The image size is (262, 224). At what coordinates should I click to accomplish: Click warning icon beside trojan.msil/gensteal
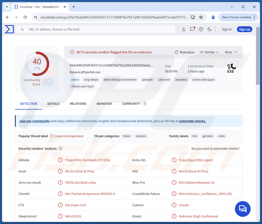click(52, 136)
